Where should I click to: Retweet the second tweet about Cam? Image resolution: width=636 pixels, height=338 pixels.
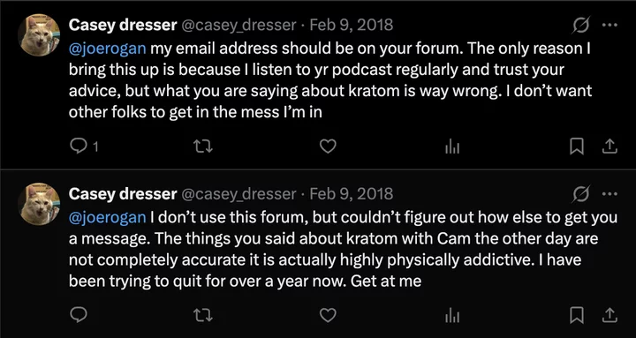[x=203, y=315]
